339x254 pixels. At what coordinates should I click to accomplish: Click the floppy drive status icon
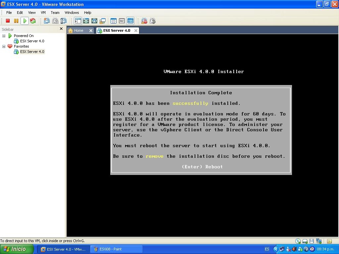(312, 241)
